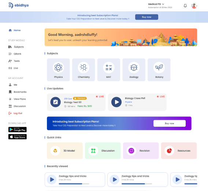Screen dimensions: 208x191
Task: Click the 200 Que label
Action: 68,99
